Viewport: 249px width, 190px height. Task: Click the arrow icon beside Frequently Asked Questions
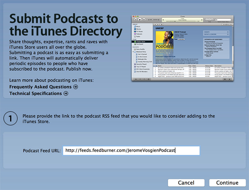pyautogui.click(x=76, y=87)
